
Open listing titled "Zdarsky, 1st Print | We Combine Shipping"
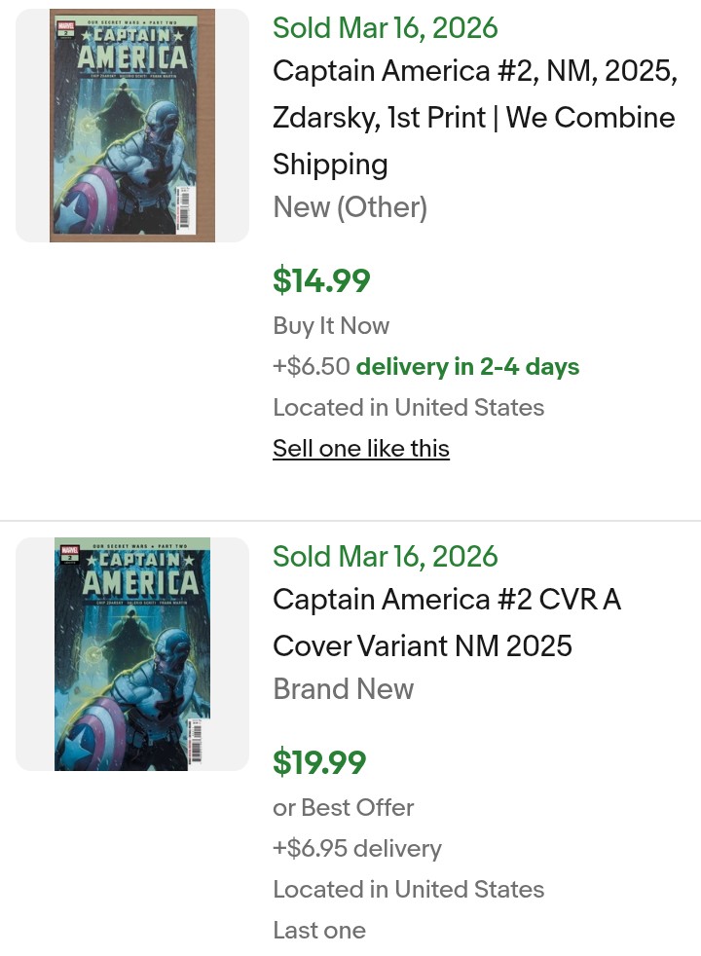click(x=473, y=118)
